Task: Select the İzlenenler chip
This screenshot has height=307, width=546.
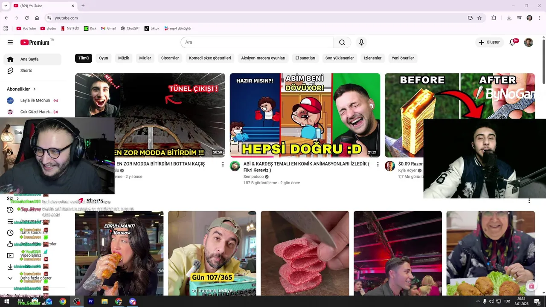Action: tap(373, 58)
